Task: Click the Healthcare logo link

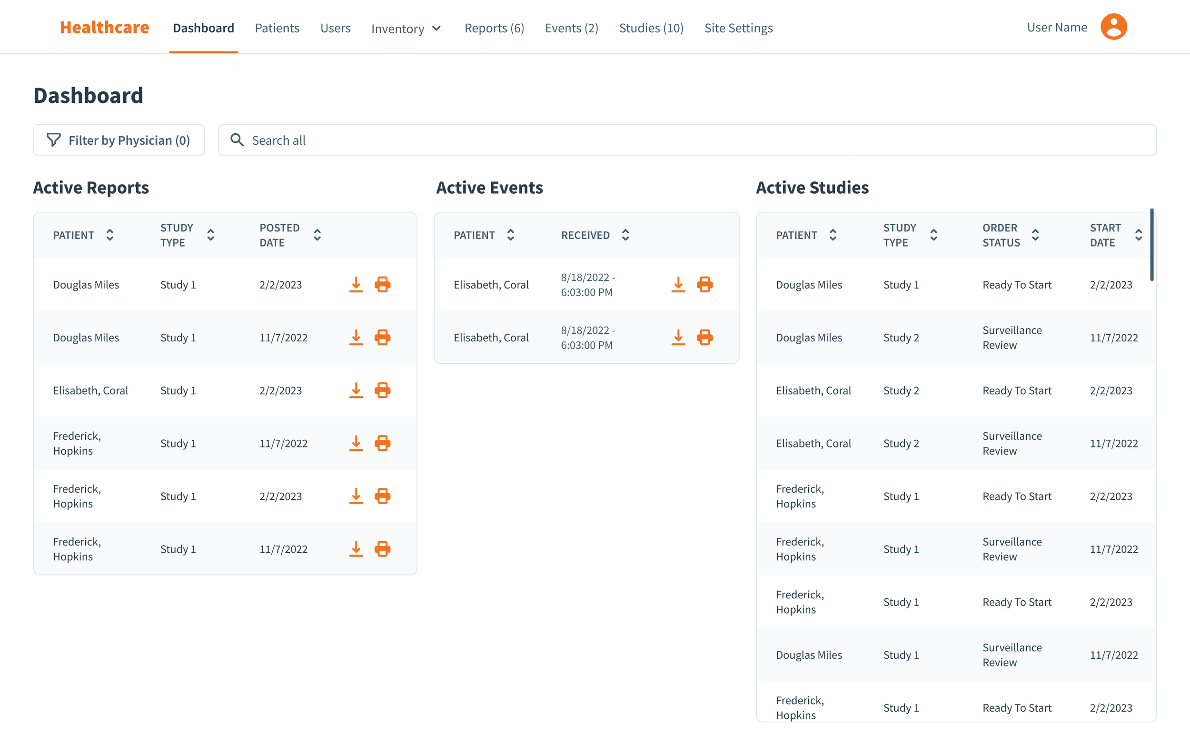Action: point(104,28)
